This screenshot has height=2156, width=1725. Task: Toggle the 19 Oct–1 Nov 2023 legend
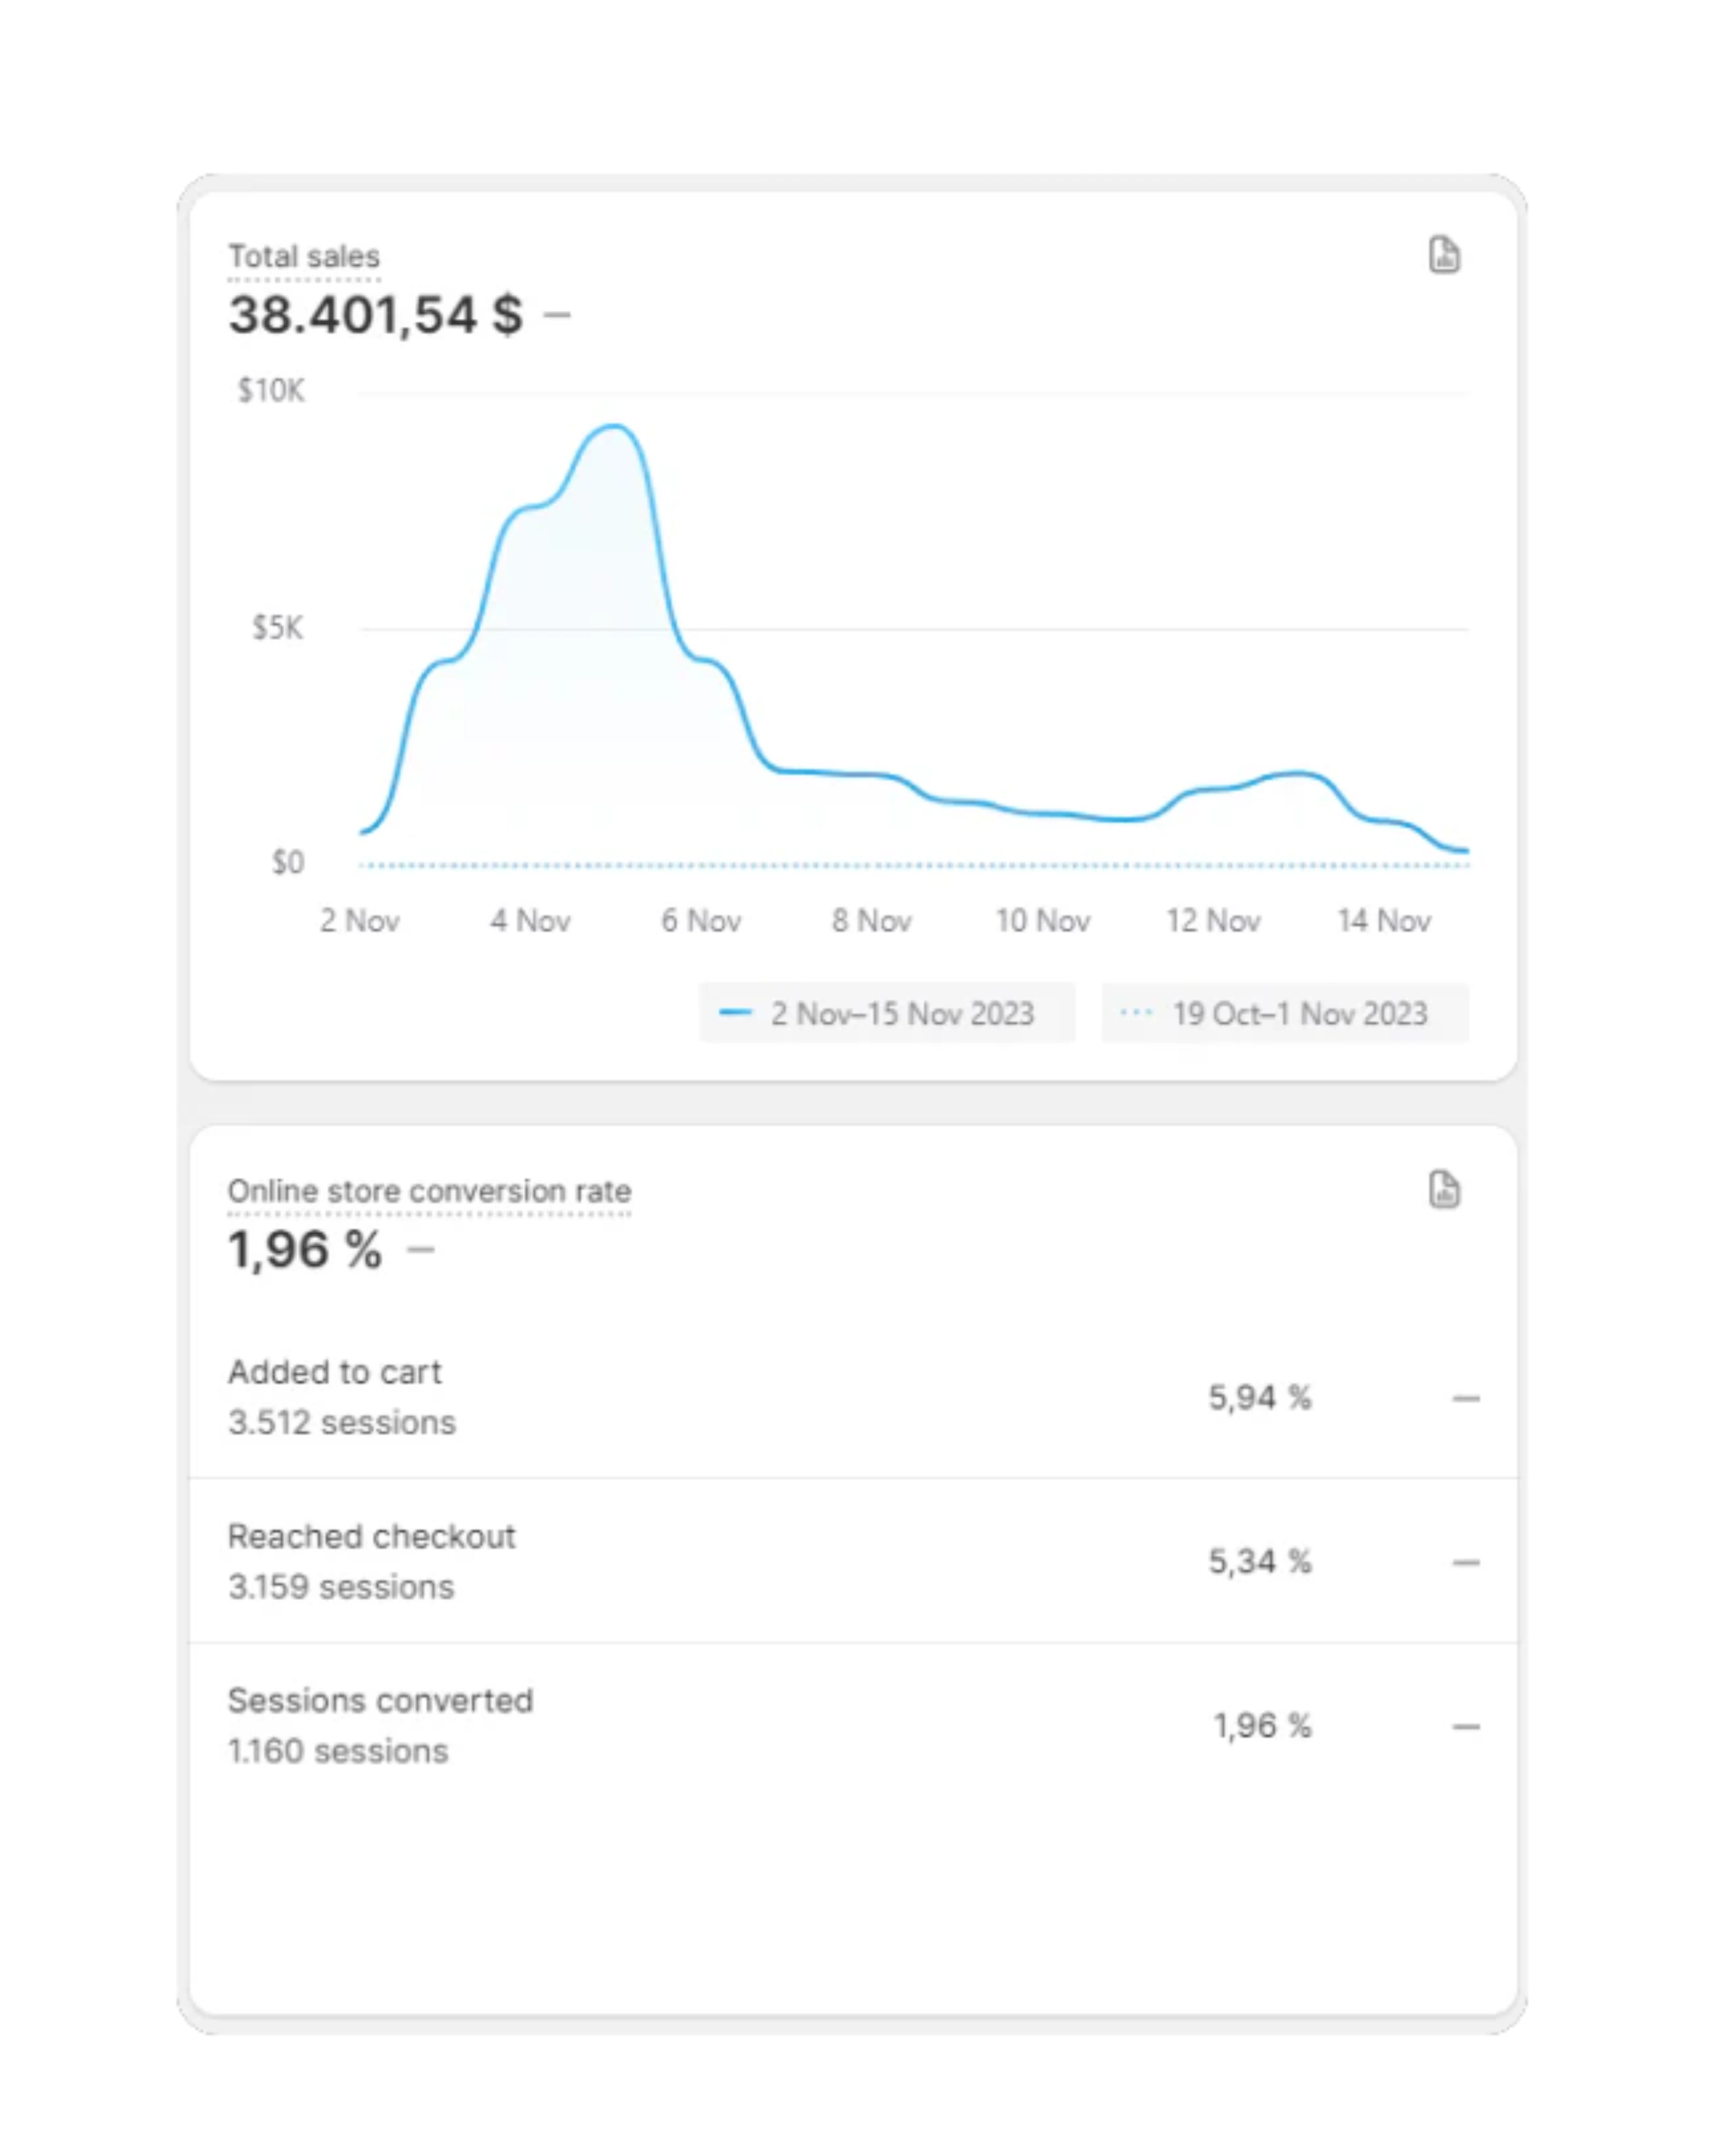click(x=1284, y=1013)
